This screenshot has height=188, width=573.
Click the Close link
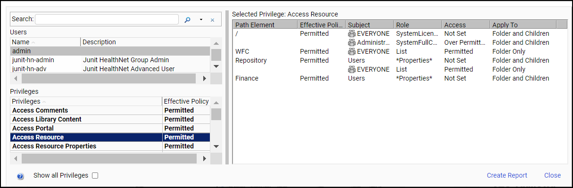click(x=552, y=175)
